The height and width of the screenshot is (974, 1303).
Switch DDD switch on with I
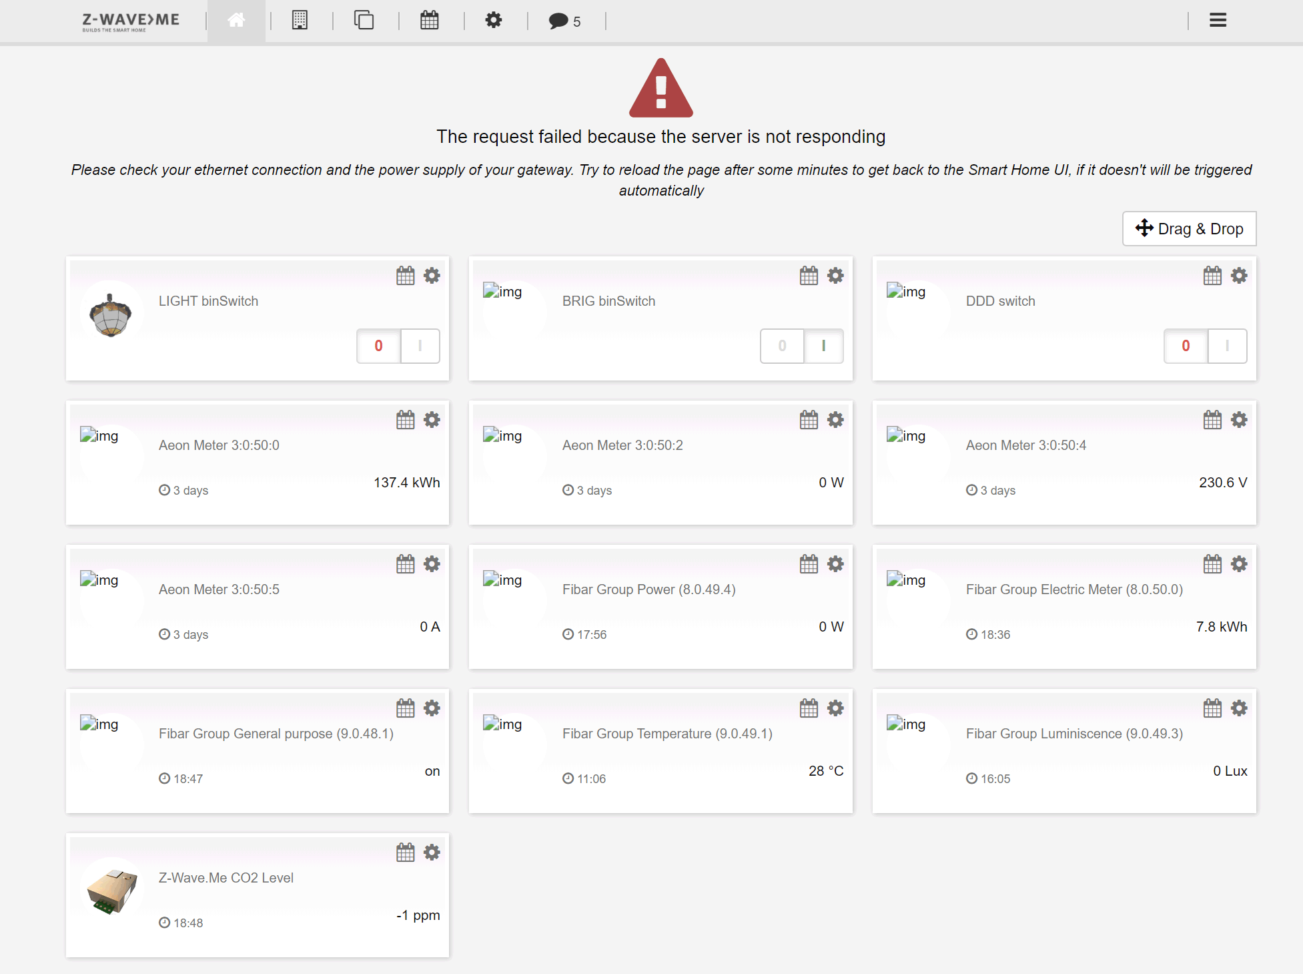coord(1228,346)
